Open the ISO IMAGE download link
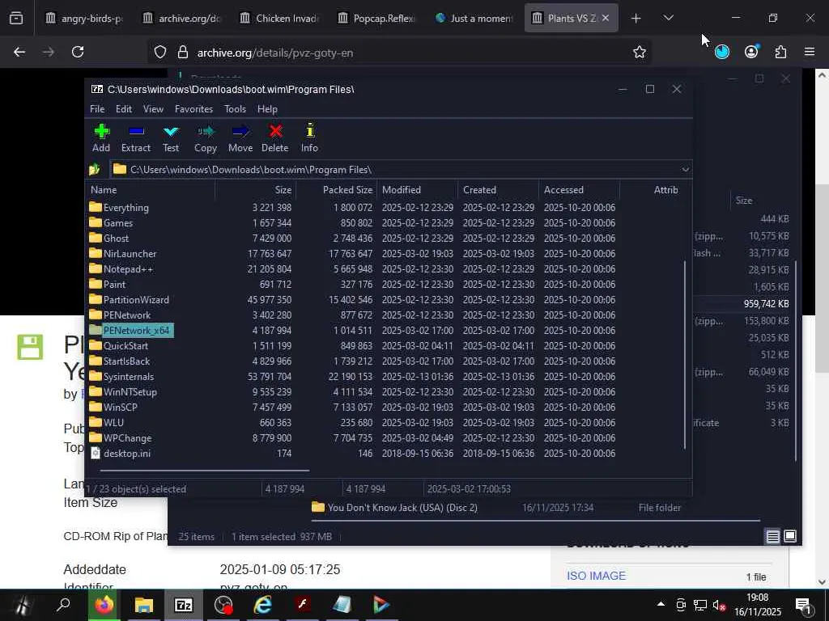The width and height of the screenshot is (829, 621). (x=596, y=576)
